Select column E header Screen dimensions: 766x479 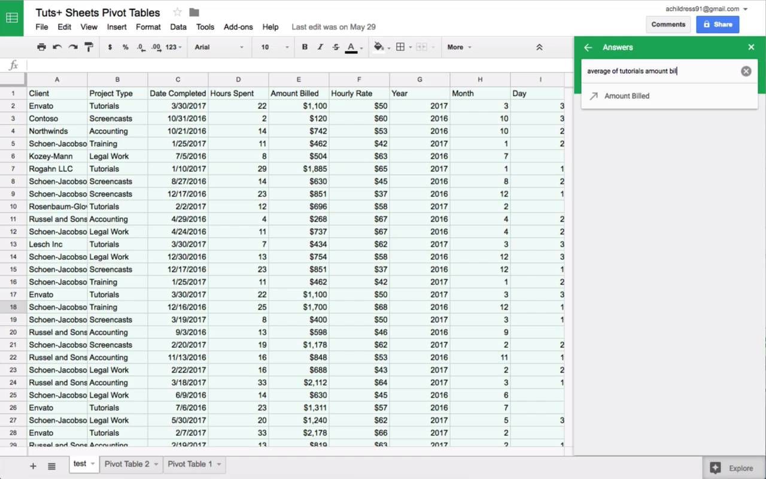[x=299, y=80]
